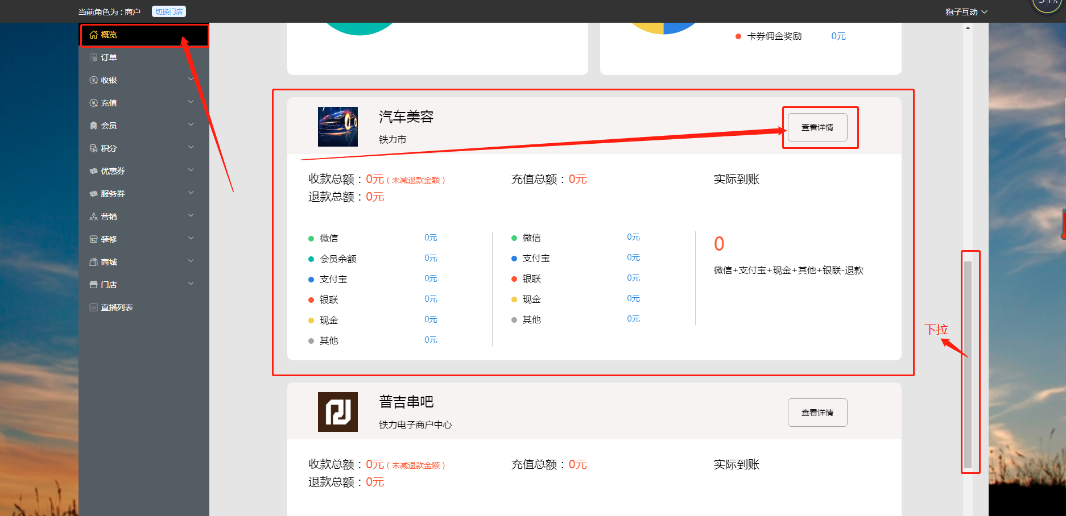
Task: Click the 商城 mall icon
Action: click(93, 262)
